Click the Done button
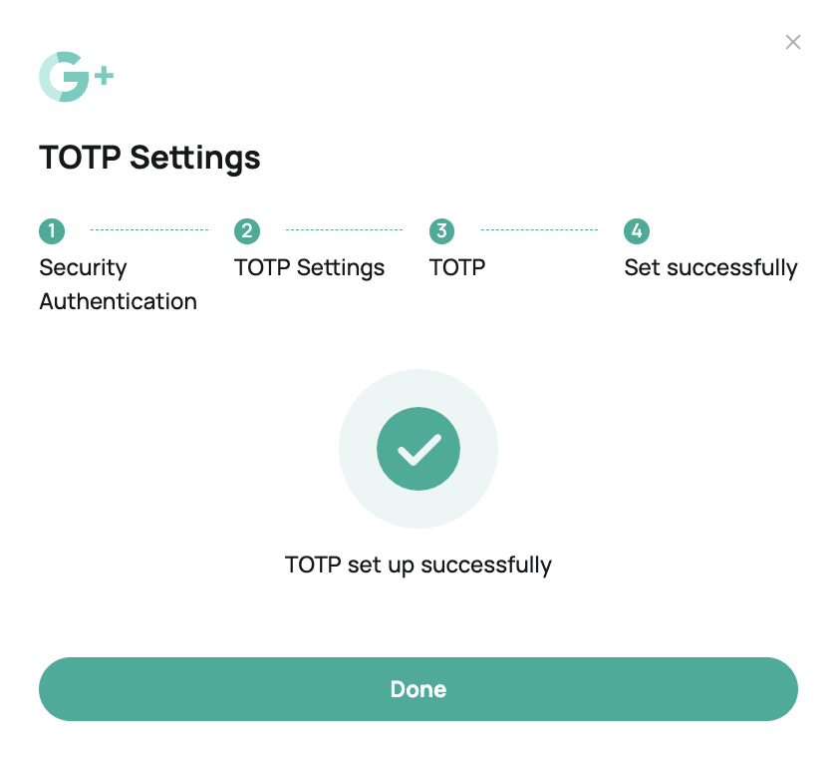The height and width of the screenshot is (758, 835). [418, 689]
